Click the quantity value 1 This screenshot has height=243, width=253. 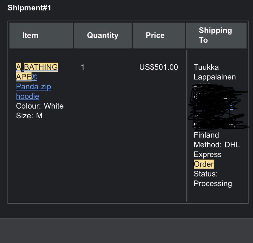pos(82,67)
